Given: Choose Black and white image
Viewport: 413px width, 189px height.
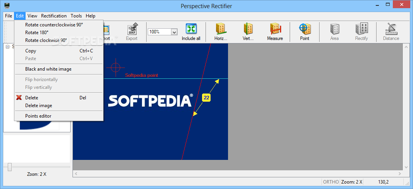Looking at the screenshot, I should tap(59, 69).
